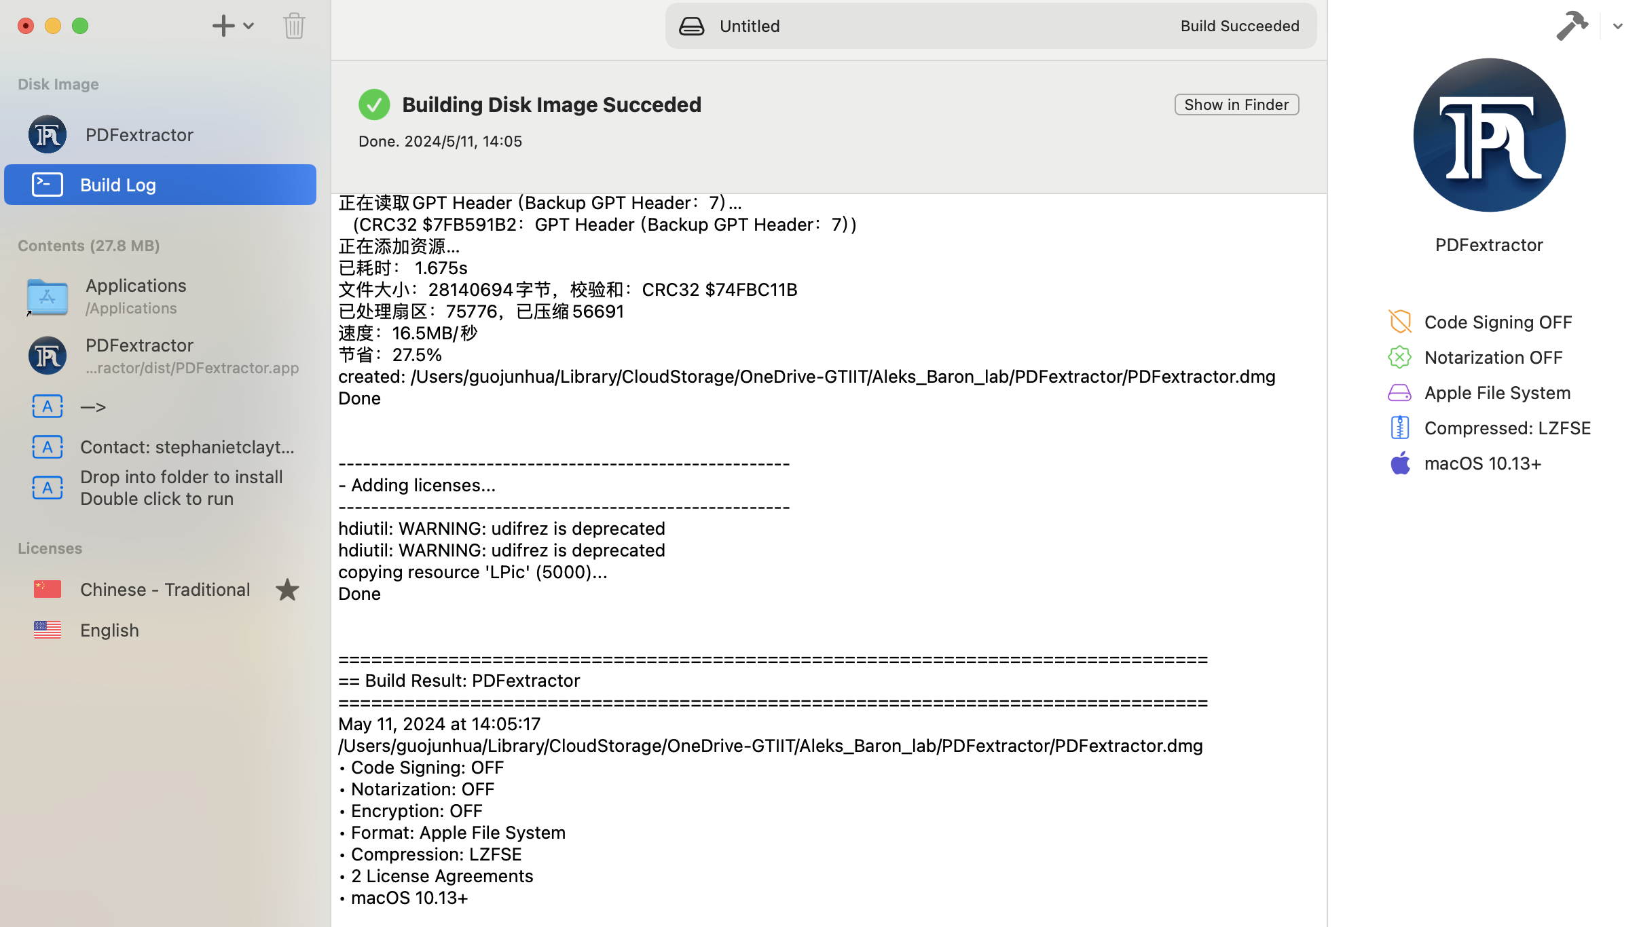
Task: Select the Build Log sidebar item
Action: coord(160,185)
